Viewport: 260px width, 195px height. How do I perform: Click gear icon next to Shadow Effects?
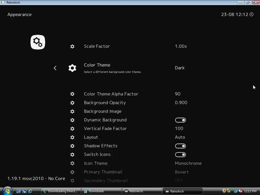(72, 146)
